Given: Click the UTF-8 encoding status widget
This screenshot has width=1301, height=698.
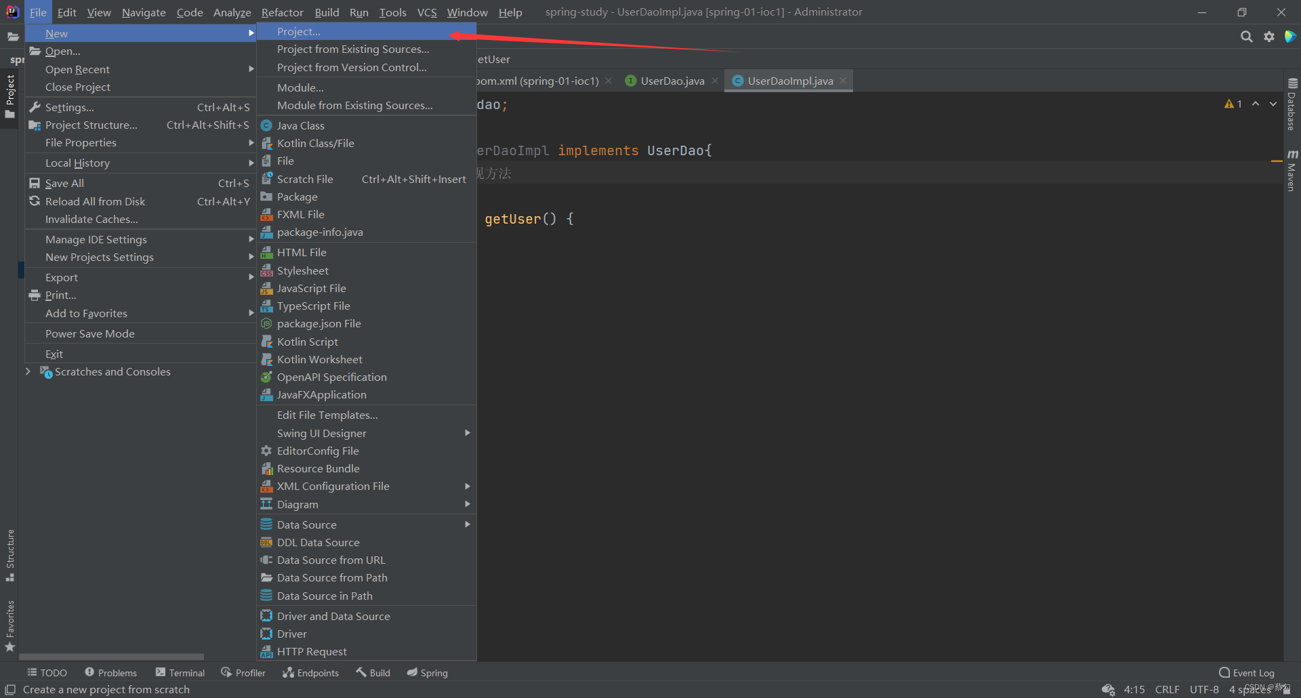Looking at the screenshot, I should (1204, 690).
